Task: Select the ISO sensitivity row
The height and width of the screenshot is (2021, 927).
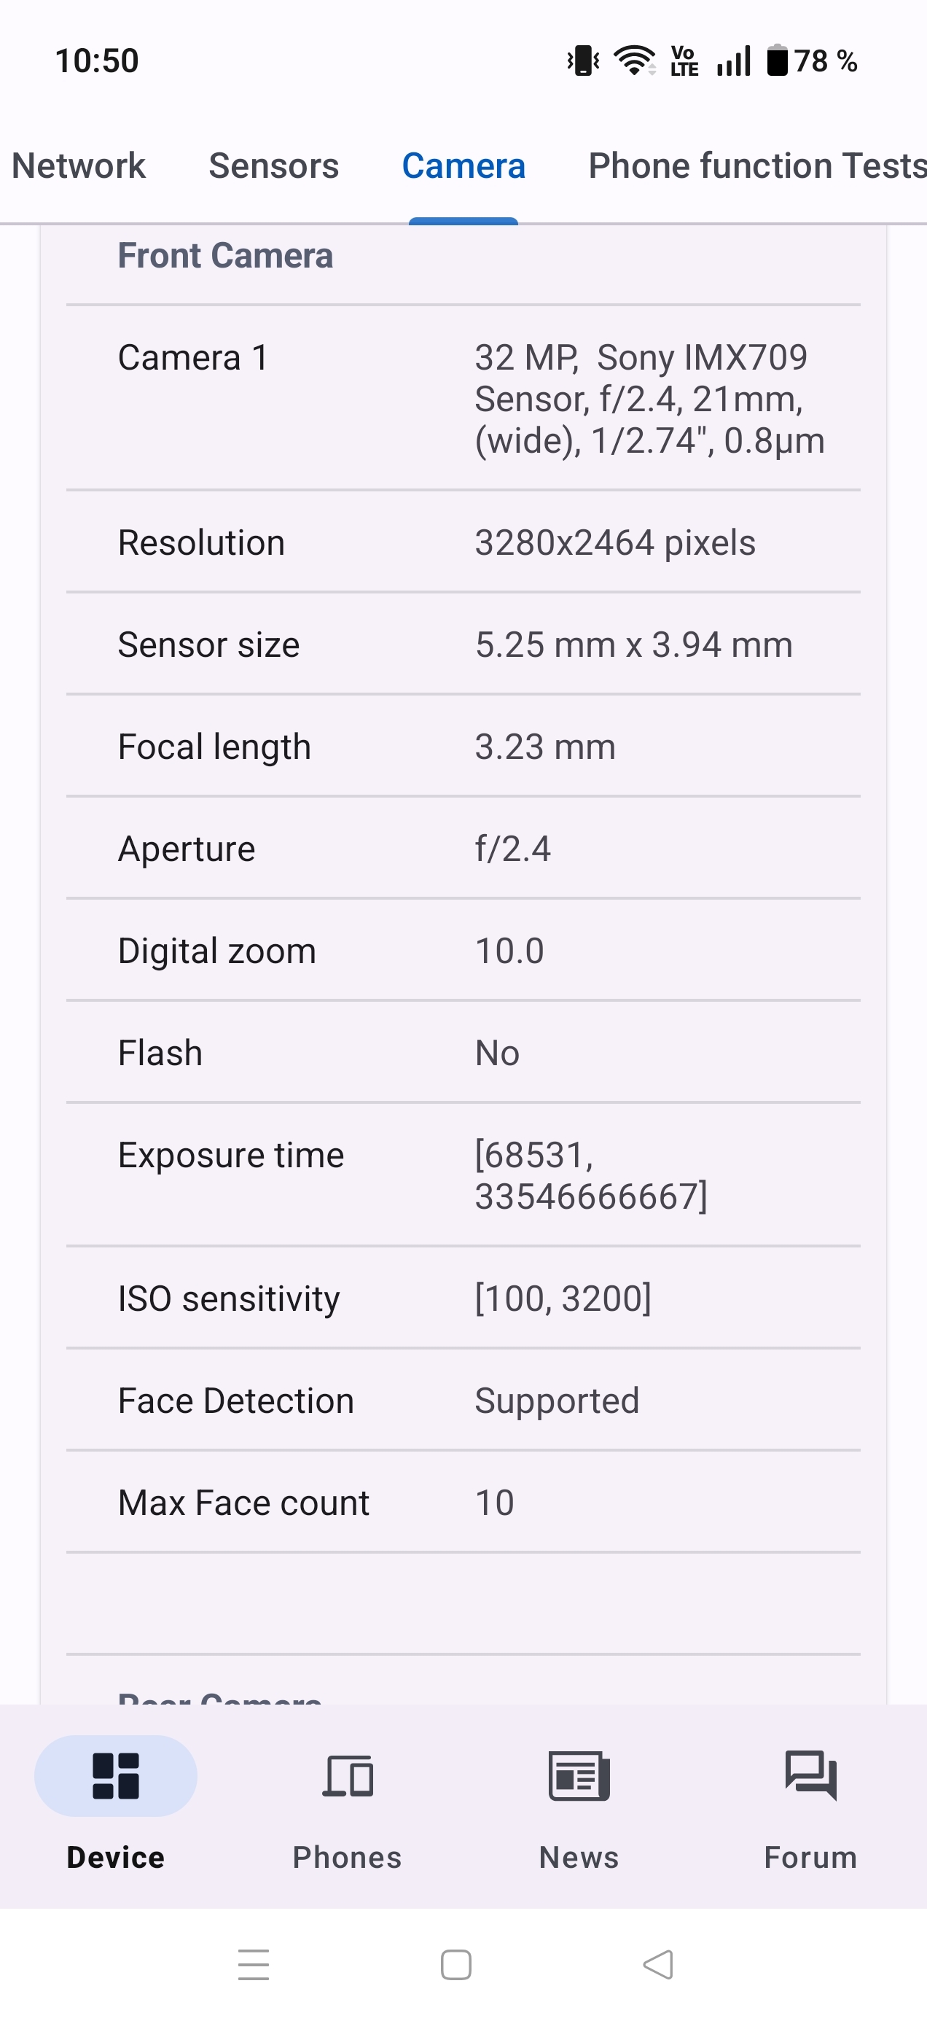Action: pos(463,1298)
